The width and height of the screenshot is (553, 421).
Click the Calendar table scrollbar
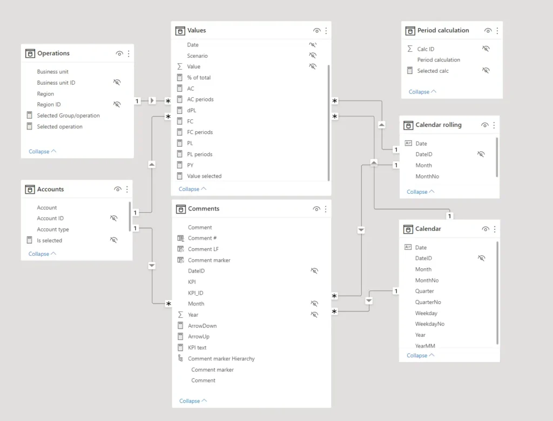[x=497, y=293]
